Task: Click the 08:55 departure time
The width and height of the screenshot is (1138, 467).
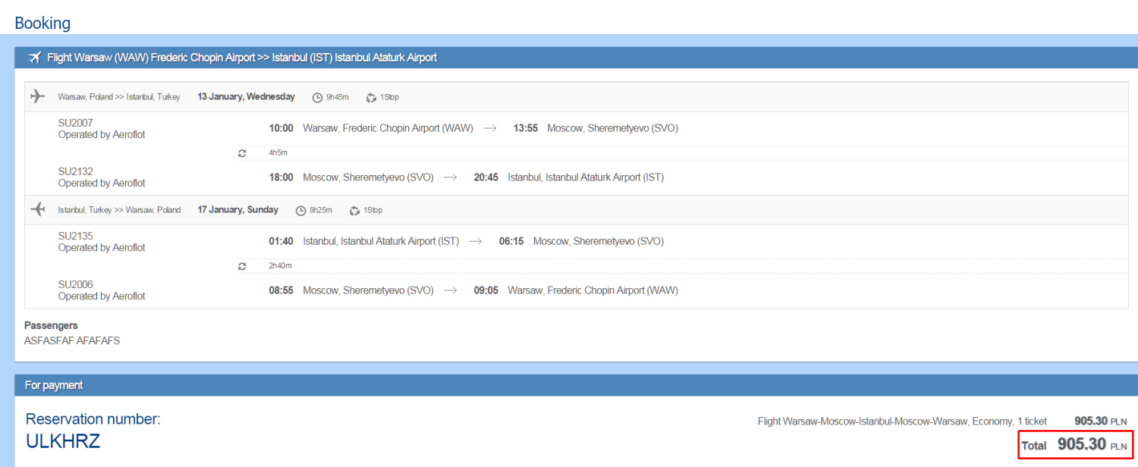Action: (281, 290)
